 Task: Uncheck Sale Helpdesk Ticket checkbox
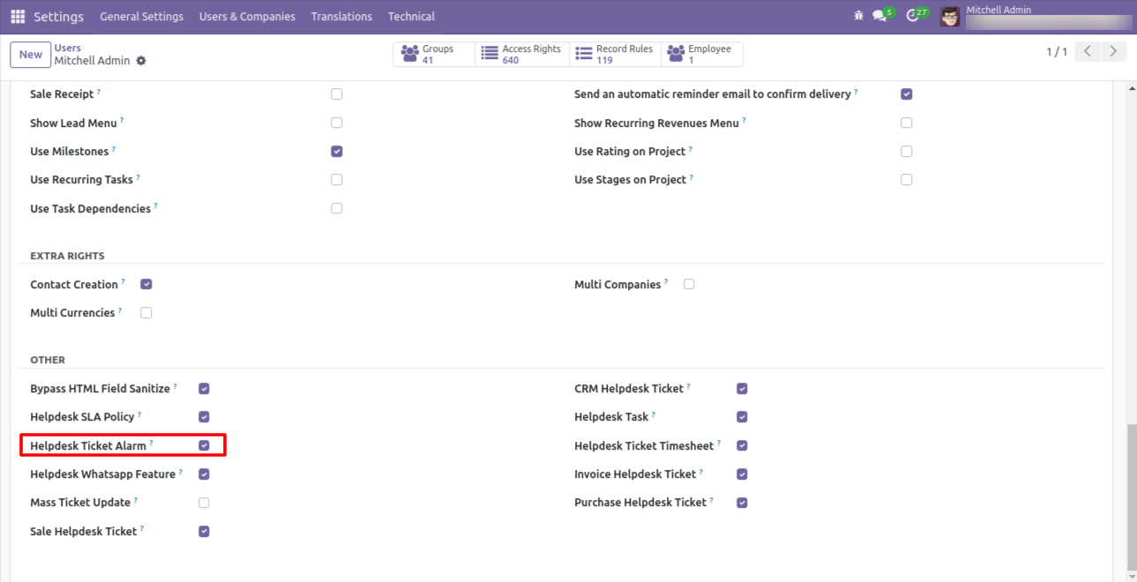tap(204, 532)
